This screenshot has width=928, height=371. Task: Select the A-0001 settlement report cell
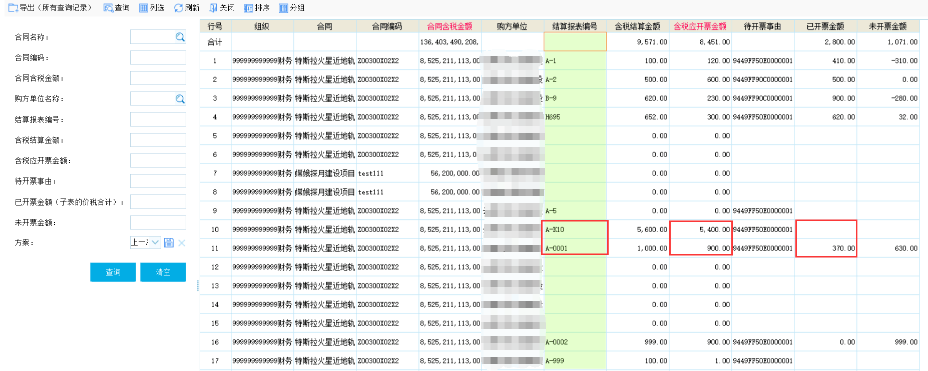click(x=575, y=248)
